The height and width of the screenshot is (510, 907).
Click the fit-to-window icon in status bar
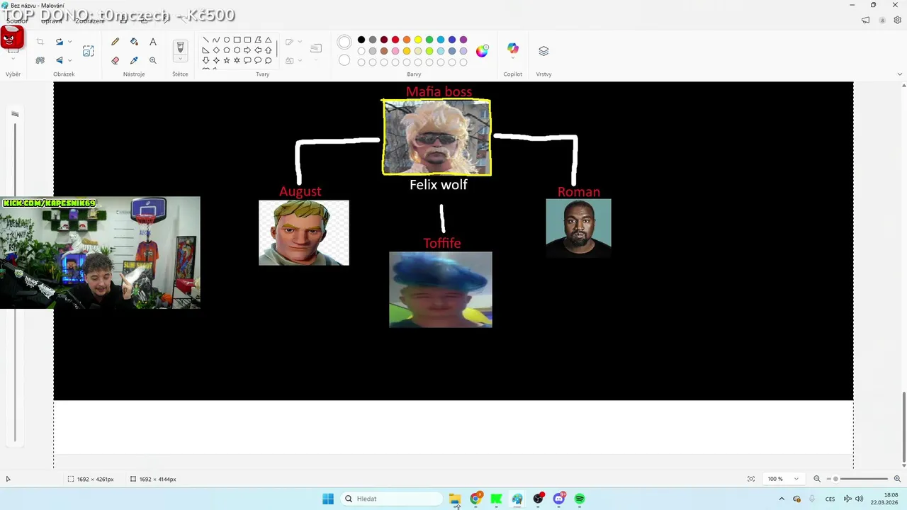[x=751, y=479]
